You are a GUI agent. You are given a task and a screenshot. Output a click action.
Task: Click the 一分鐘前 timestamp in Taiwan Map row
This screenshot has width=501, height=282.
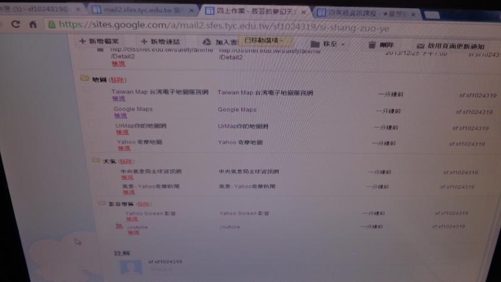(391, 95)
